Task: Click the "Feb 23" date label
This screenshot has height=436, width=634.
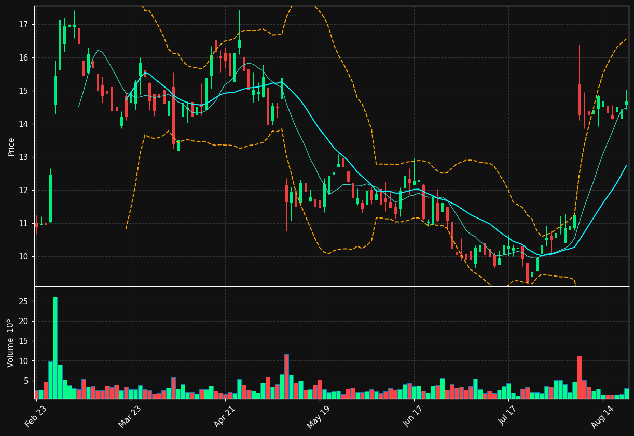Action: [36, 416]
